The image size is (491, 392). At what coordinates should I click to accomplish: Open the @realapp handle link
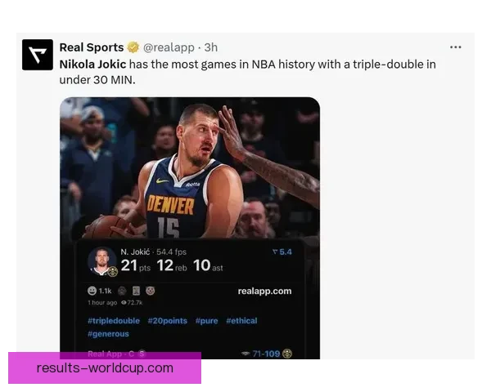169,47
